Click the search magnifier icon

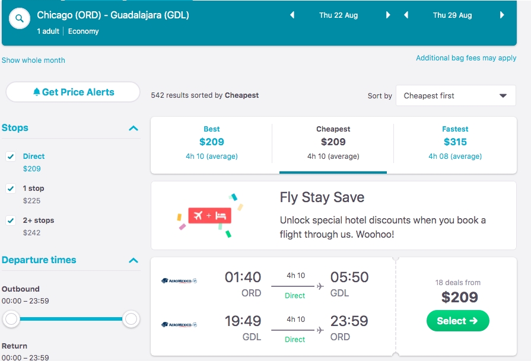coord(19,18)
